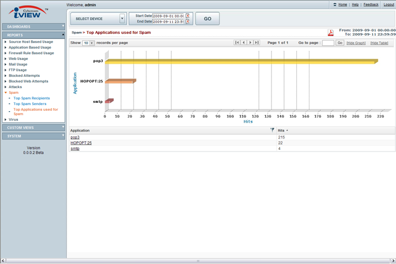Click scroll left arrow at bottom
This screenshot has width=396, height=264.
click(x=3, y=261)
